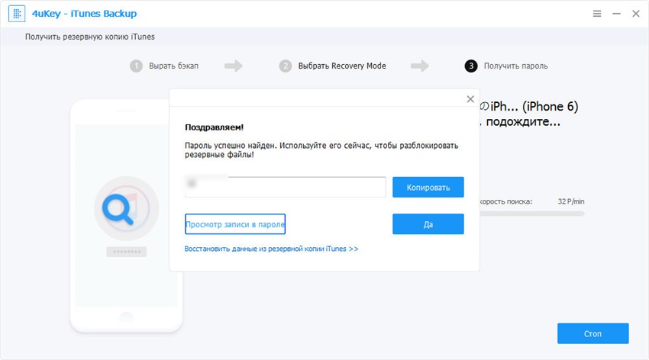This screenshot has height=360, width=649.
Task: Click Получить резервную копию iTunes header
Action: point(90,37)
